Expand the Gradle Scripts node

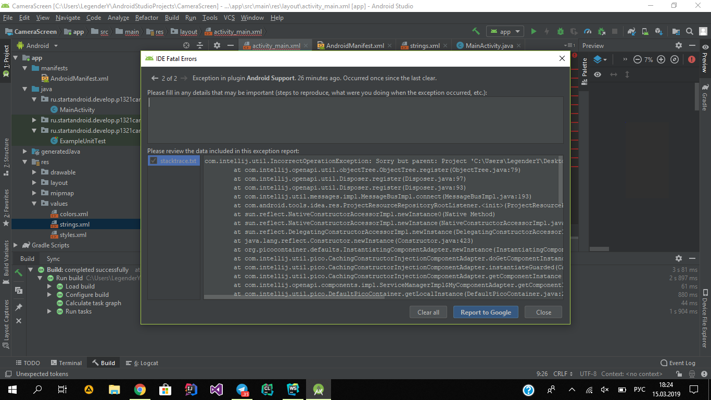16,245
